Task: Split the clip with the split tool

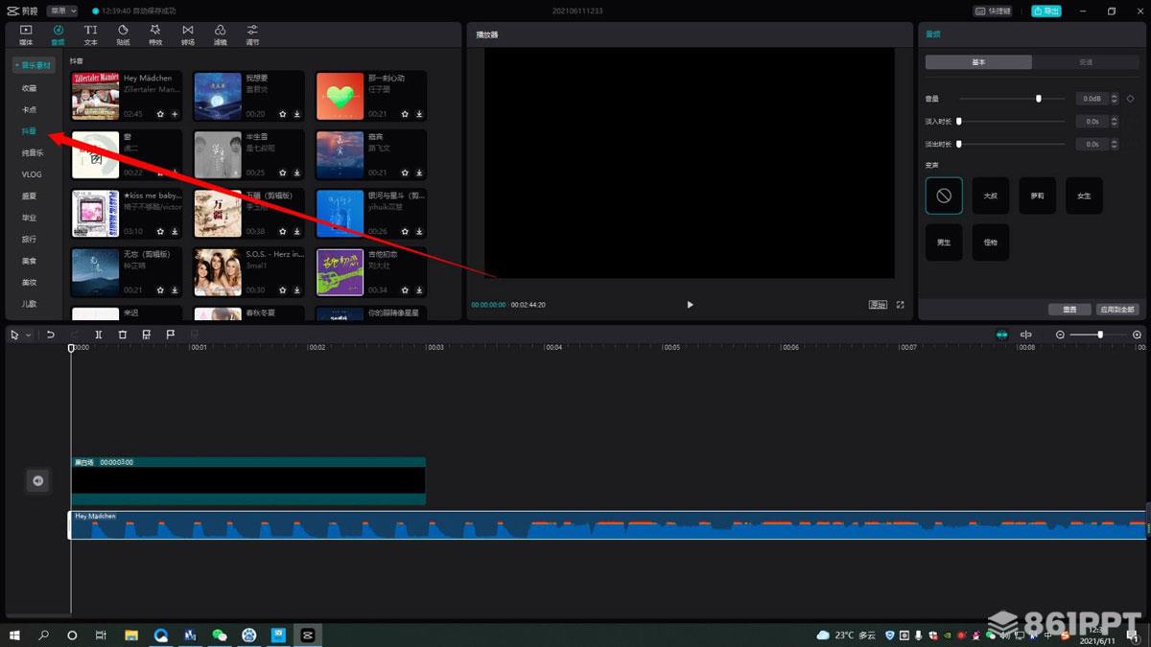Action: click(x=98, y=335)
